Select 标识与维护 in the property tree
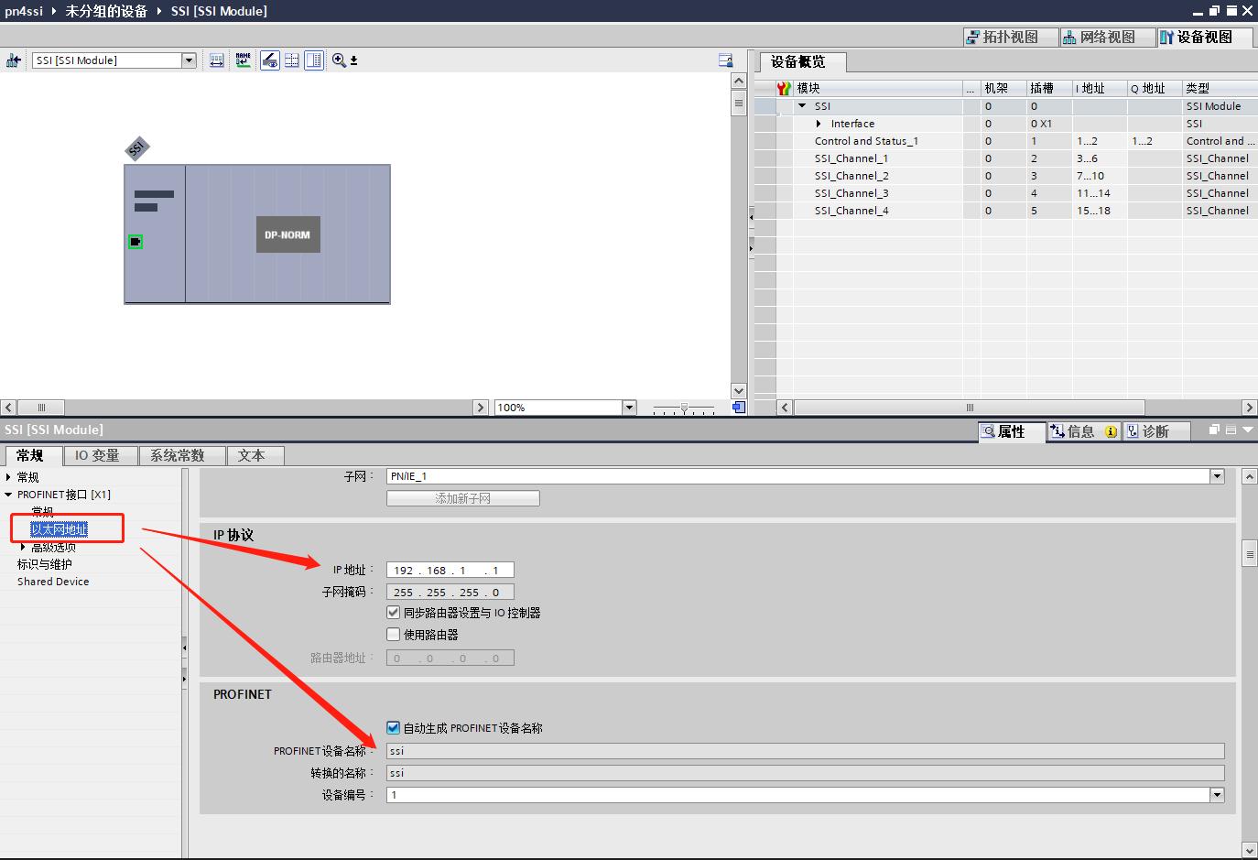This screenshot has width=1258, height=860. point(44,564)
